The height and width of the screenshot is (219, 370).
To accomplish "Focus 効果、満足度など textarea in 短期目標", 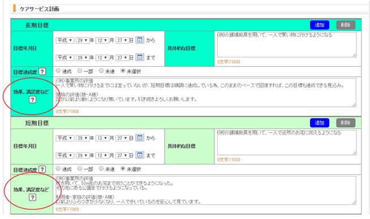I will pos(206,191).
